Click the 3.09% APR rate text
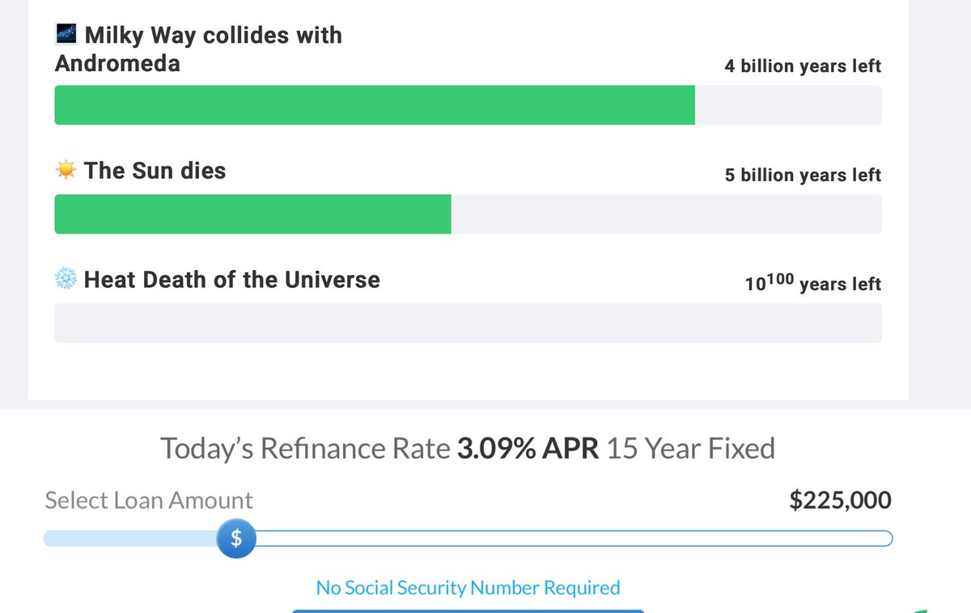 coord(528,448)
